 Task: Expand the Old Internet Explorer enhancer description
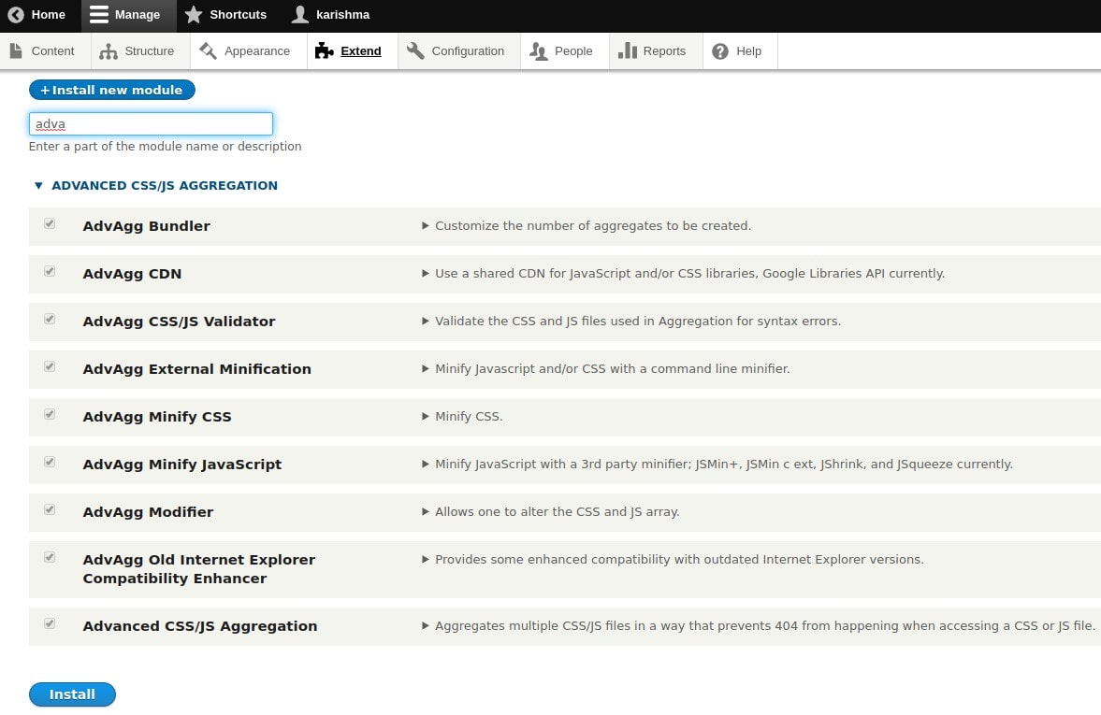673,560
